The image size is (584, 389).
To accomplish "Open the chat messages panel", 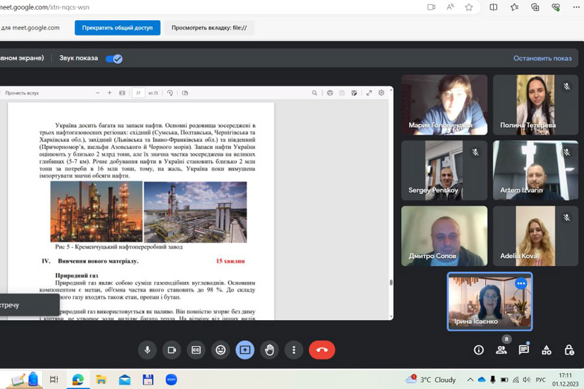I will (524, 350).
